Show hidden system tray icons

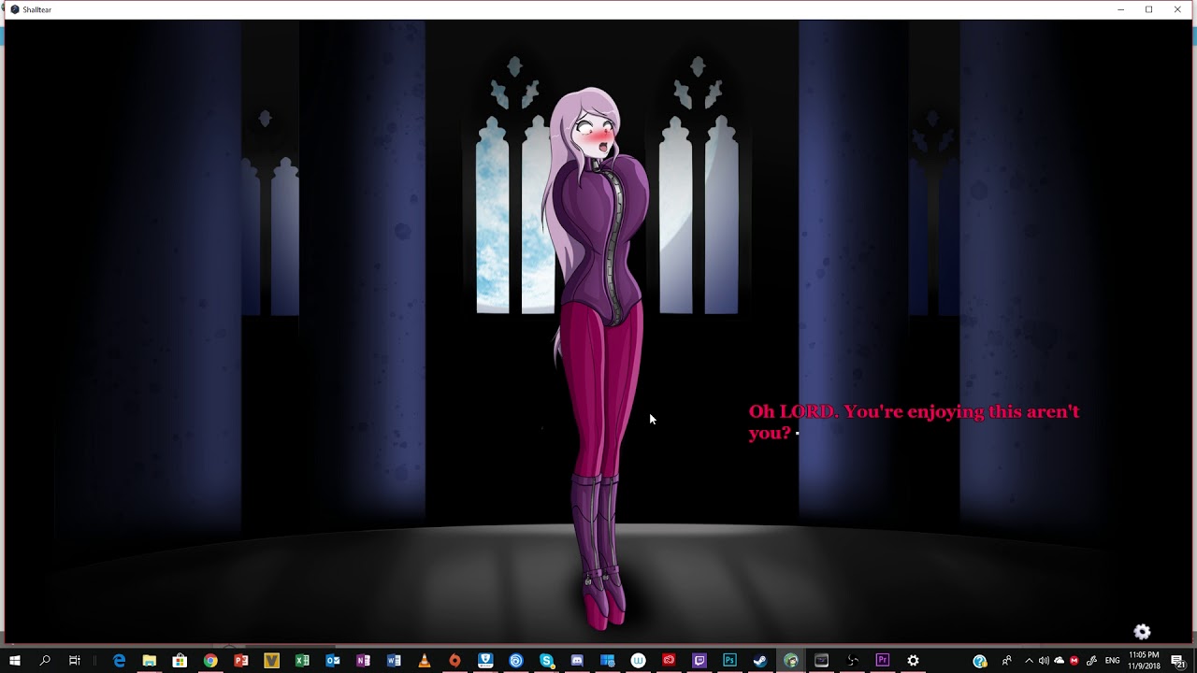pos(1029,661)
